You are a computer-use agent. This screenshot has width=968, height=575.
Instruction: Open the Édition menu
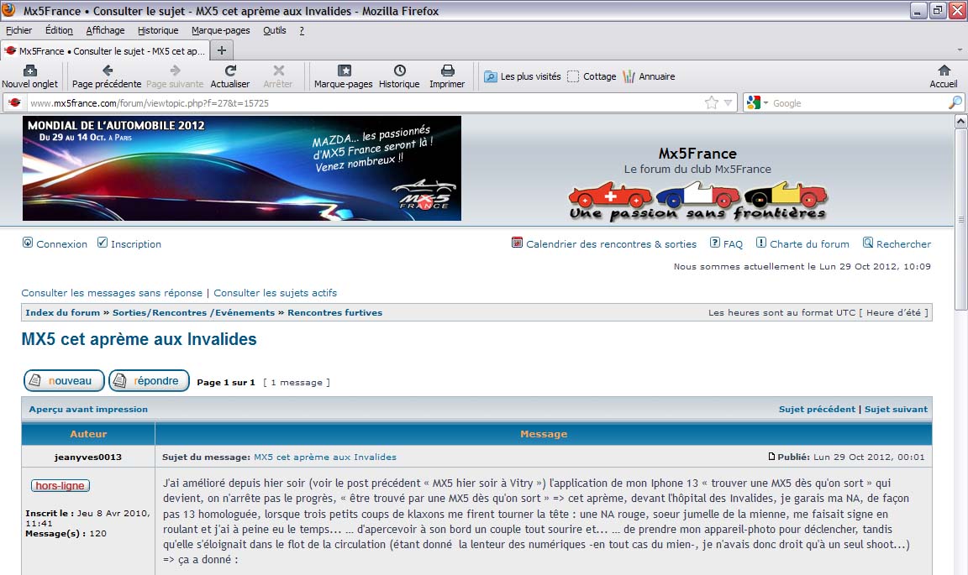pos(59,30)
